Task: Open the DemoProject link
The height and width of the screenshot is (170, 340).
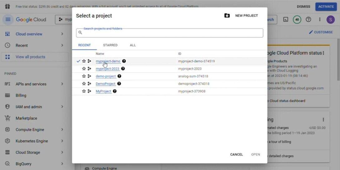Action: pyautogui.click(x=105, y=84)
